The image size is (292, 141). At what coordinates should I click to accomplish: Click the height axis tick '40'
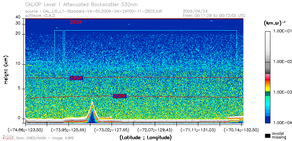pos(18,17)
